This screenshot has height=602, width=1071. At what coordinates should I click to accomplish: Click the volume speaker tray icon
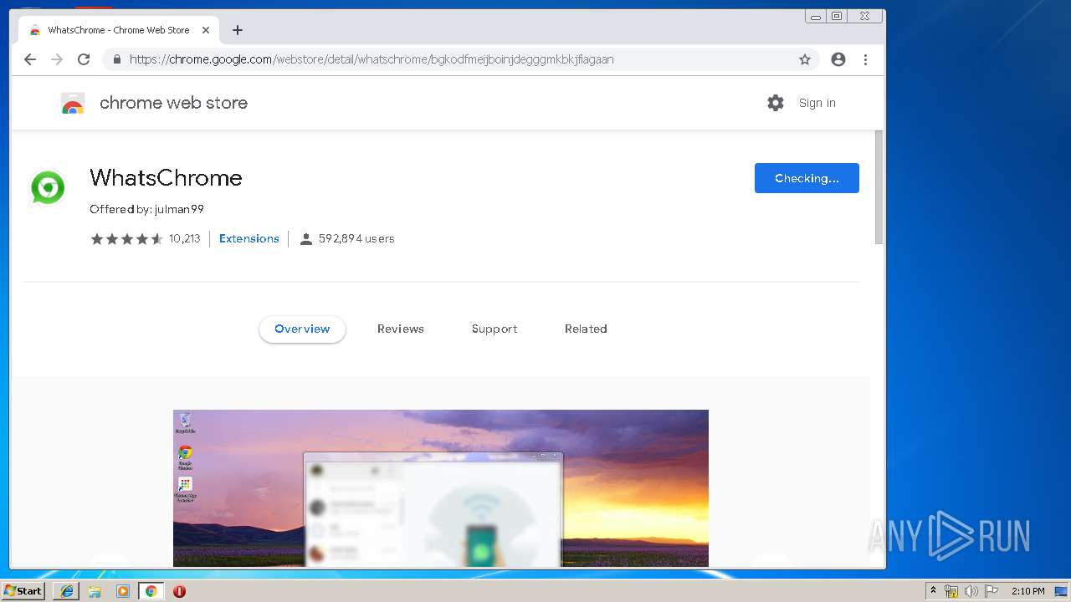tap(971, 591)
